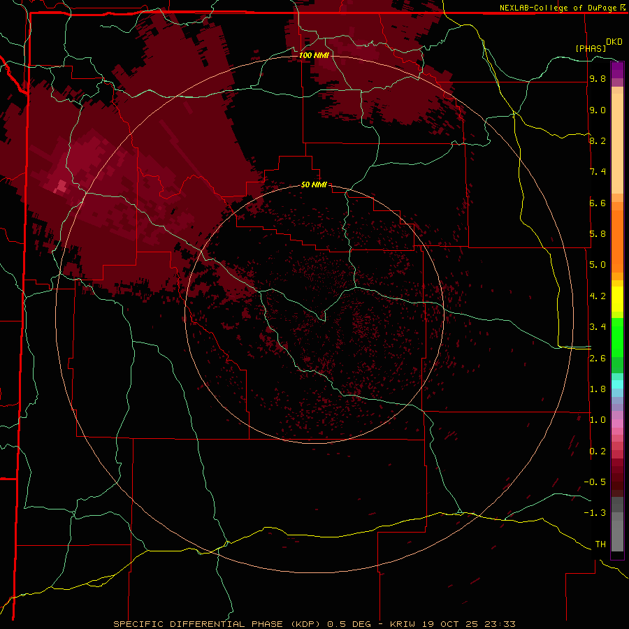Select the -1.3 value on color scale
Viewport: 629px width, 629px height.
point(595,513)
